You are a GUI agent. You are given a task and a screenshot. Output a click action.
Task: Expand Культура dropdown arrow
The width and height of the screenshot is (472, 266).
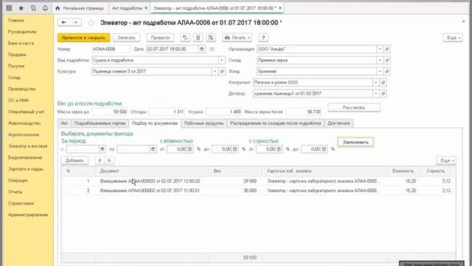click(215, 71)
